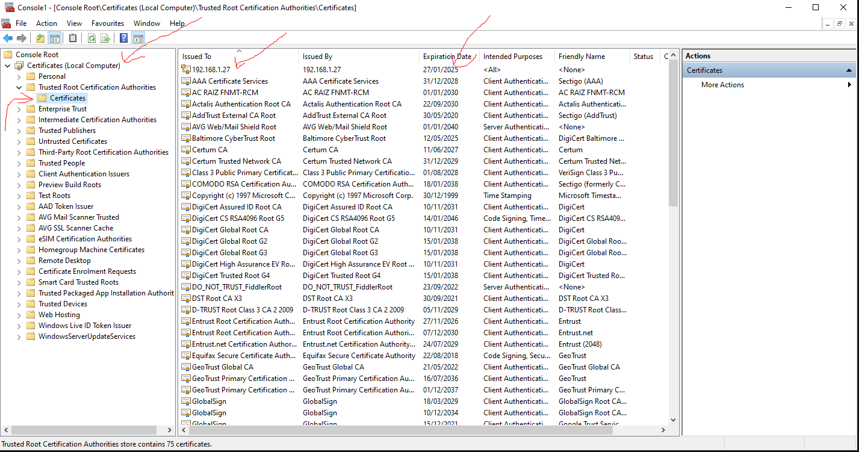Click the Console Root folder icon
This screenshot has height=452, width=859.
[8, 55]
